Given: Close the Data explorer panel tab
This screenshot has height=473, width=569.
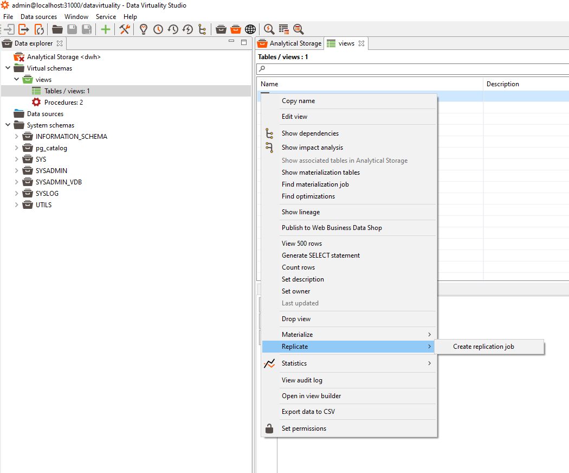Looking at the screenshot, I should (60, 43).
